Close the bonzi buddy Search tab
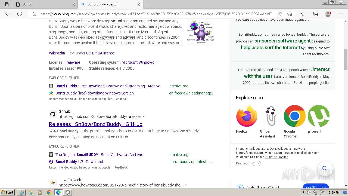The width and height of the screenshot is (348, 196). pos(139,4)
